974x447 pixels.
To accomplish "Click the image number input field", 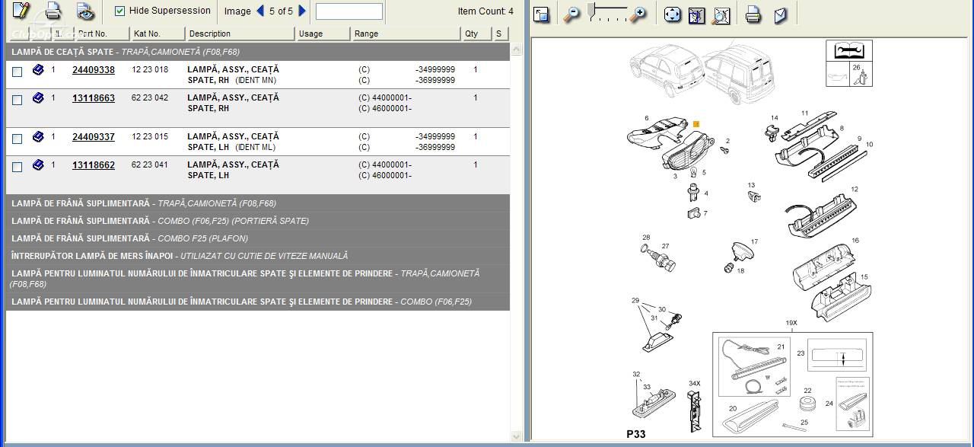I will pyautogui.click(x=349, y=11).
